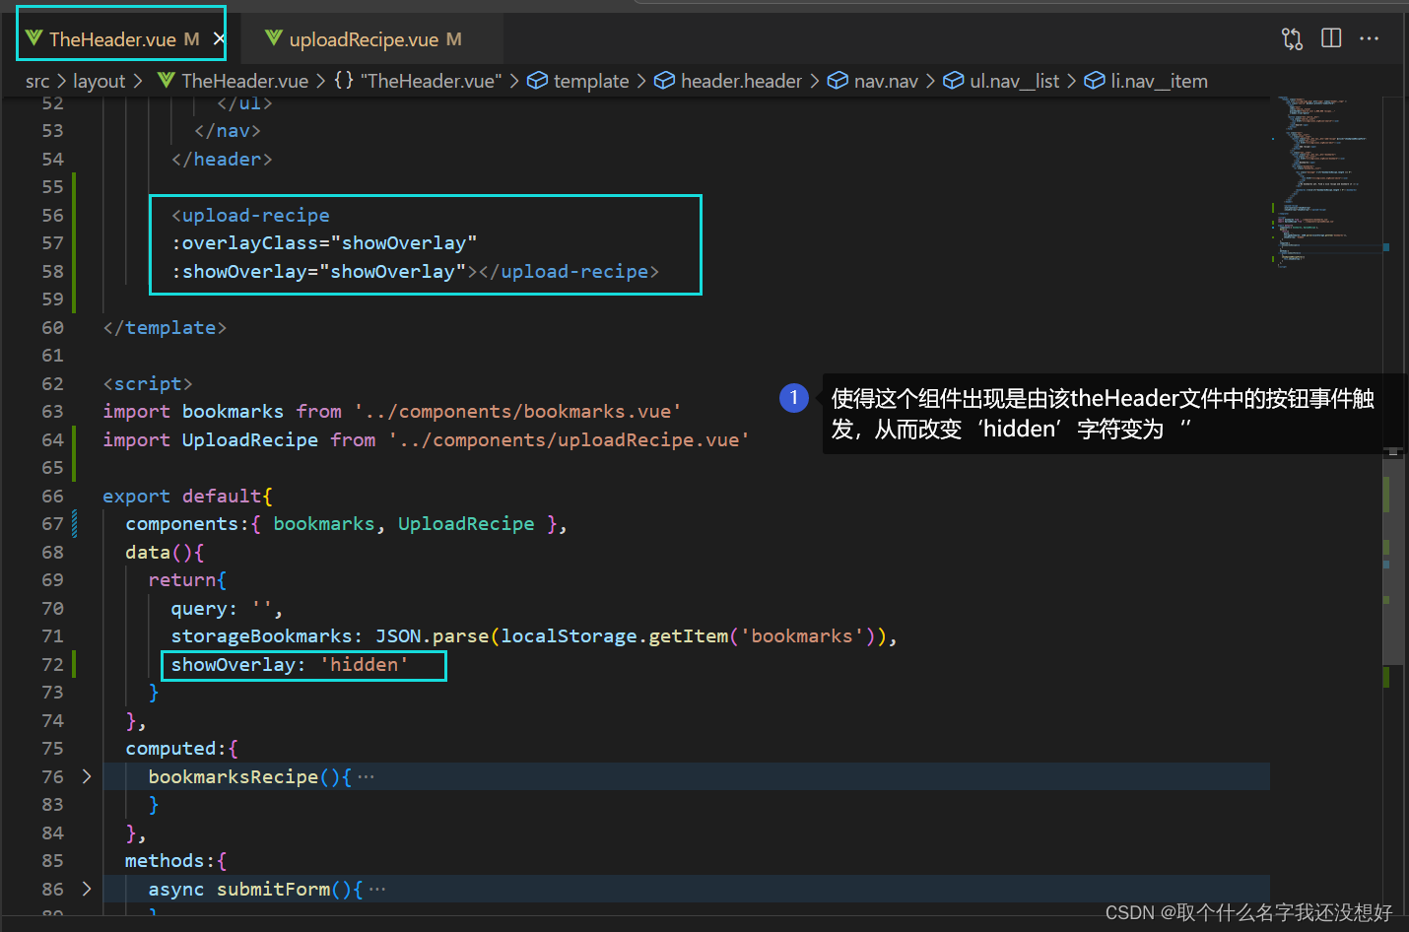
Task: Select the TheHeader.vue file breadcrumb
Action: [244, 81]
